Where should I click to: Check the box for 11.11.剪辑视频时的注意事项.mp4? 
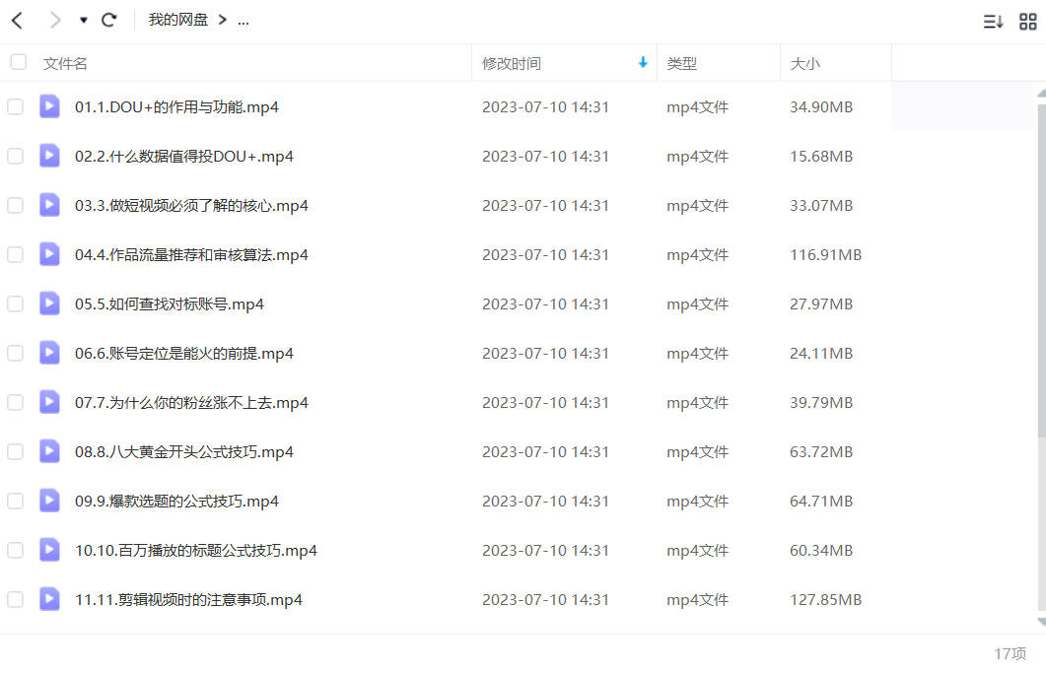[16, 600]
